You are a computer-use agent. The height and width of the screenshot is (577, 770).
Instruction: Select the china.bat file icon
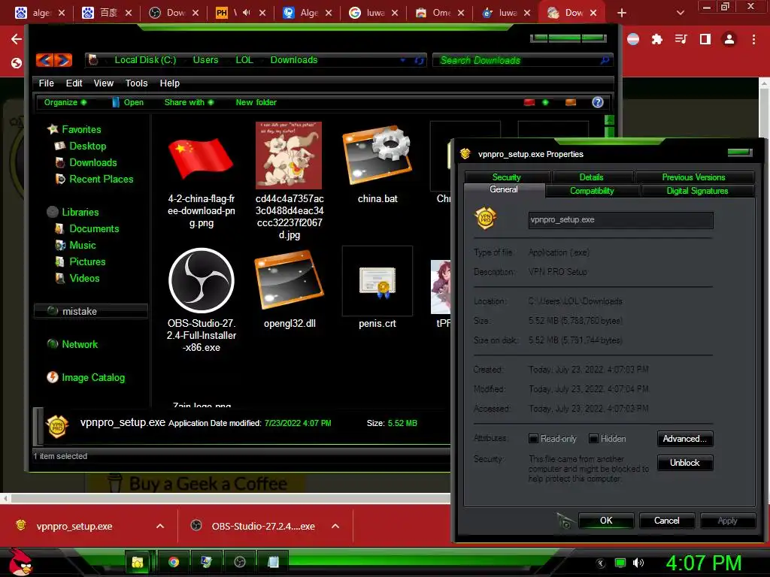[377, 156]
